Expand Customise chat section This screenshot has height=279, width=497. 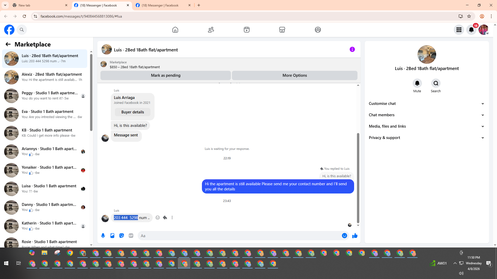point(427,104)
